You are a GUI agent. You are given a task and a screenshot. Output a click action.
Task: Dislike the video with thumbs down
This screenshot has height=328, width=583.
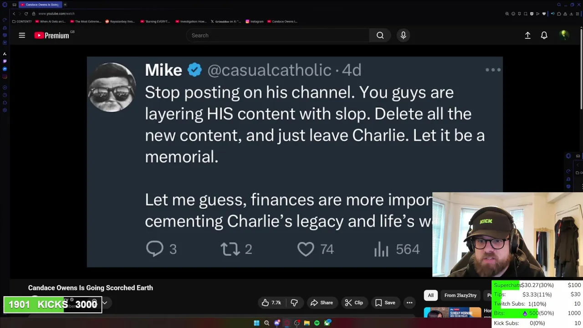294,302
